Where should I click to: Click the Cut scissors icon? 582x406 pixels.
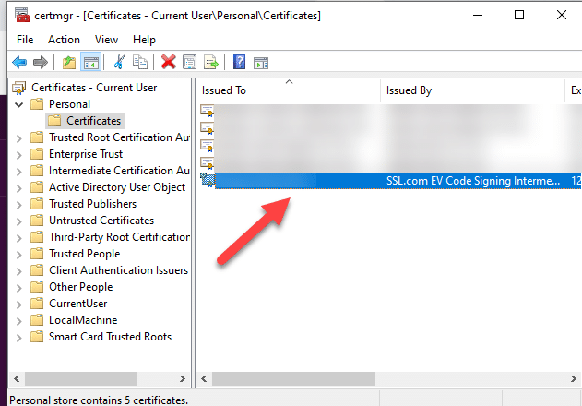pos(119,63)
